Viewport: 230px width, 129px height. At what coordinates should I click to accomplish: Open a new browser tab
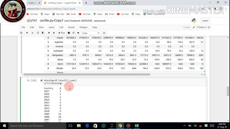pos(86,3)
